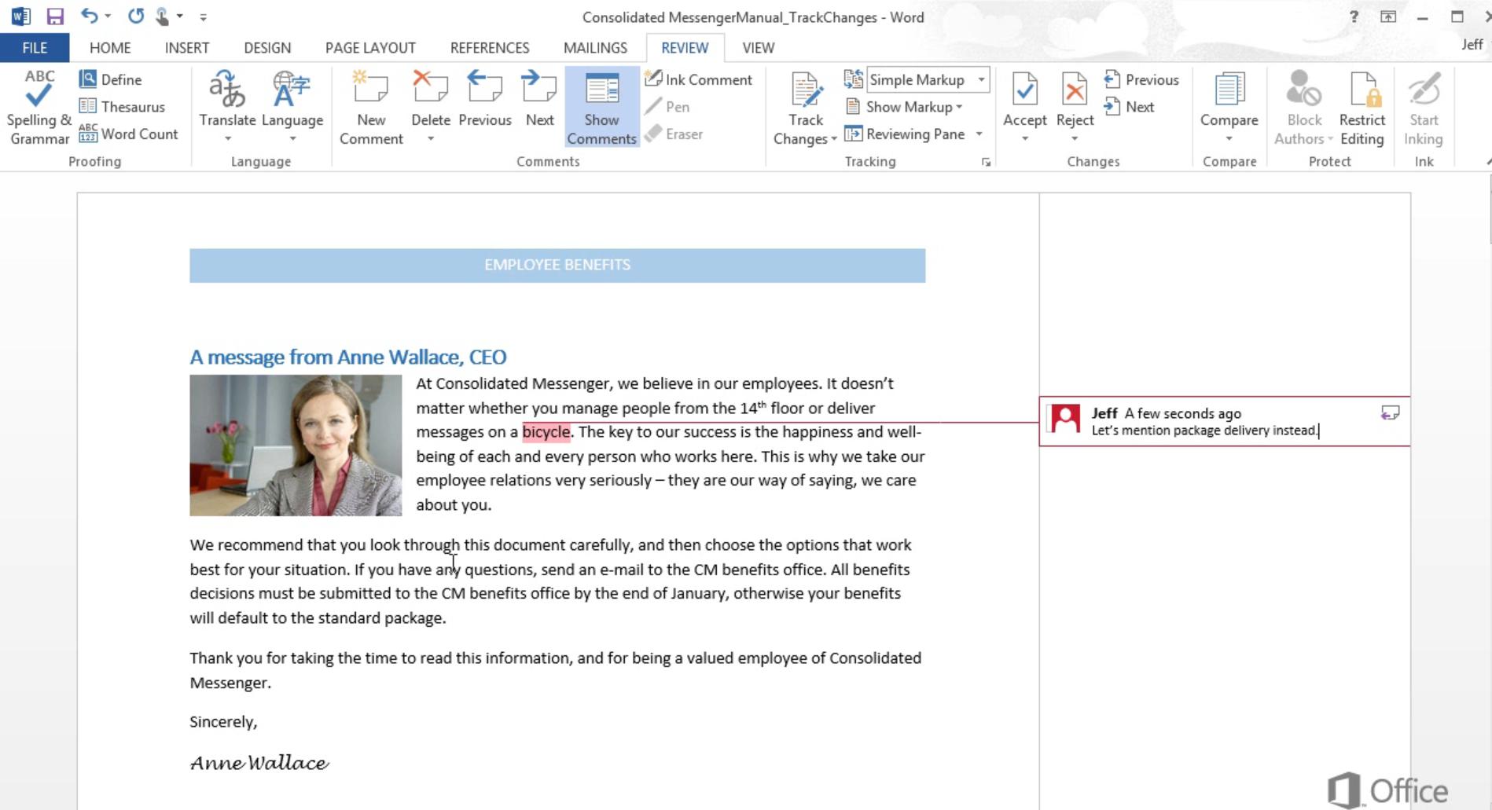Open Compare documents tool
Screen dimensions: 1492x810
1229,98
